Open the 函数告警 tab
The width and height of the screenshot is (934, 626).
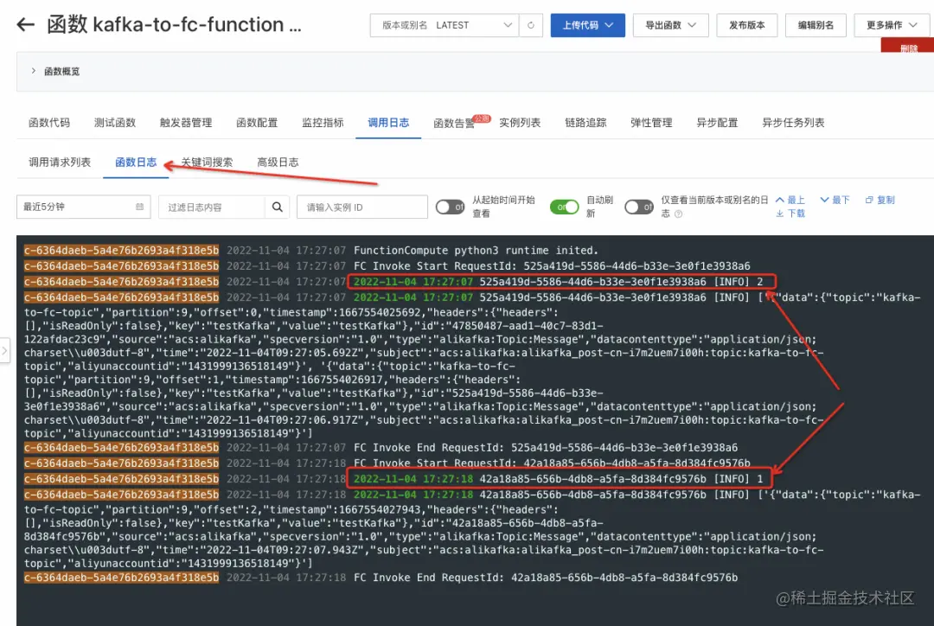pos(454,124)
